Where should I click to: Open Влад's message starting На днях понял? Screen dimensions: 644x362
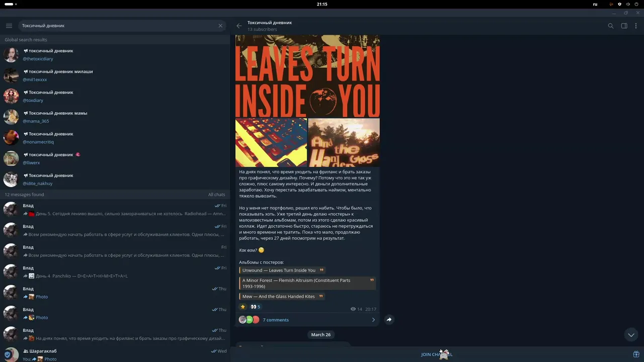(x=115, y=334)
